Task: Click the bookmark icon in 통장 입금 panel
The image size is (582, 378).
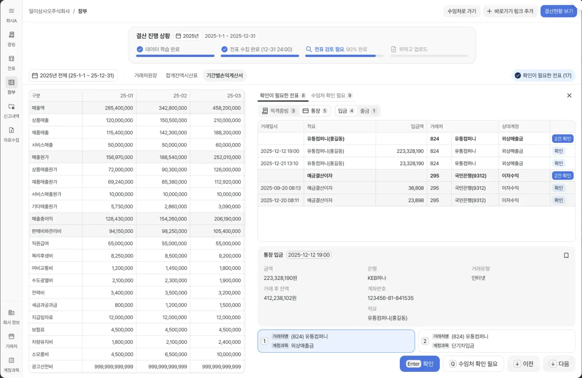Action: (566, 256)
